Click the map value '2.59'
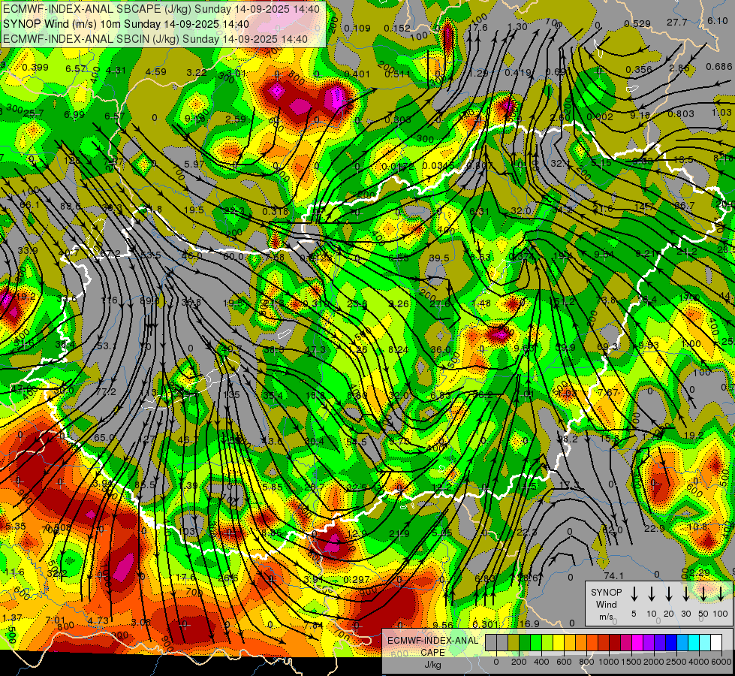 [x=235, y=119]
